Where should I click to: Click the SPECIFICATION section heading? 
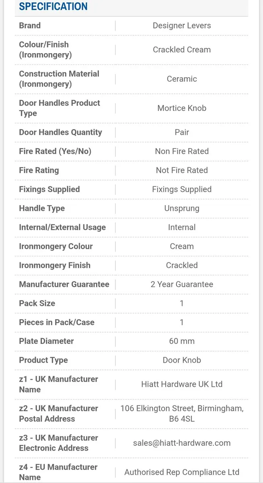53,6
